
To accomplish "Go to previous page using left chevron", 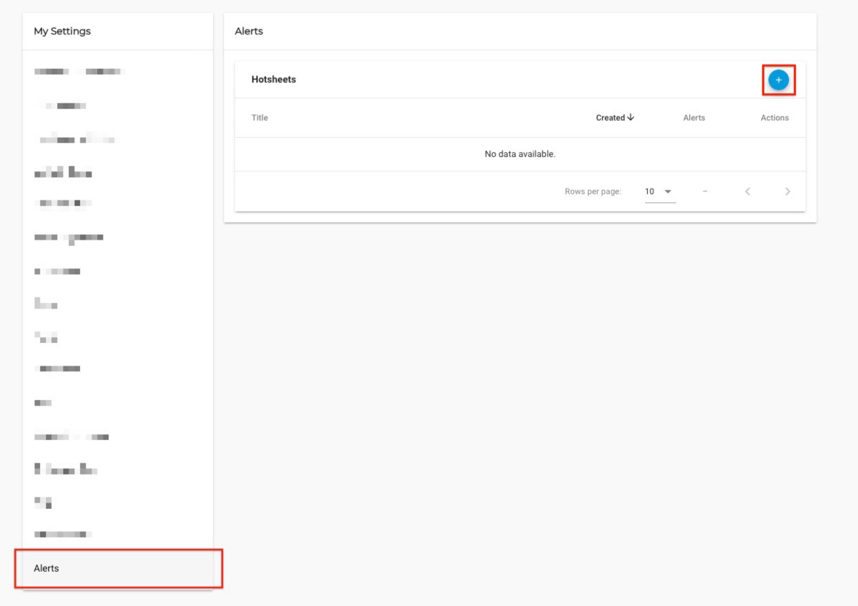I will pos(748,191).
